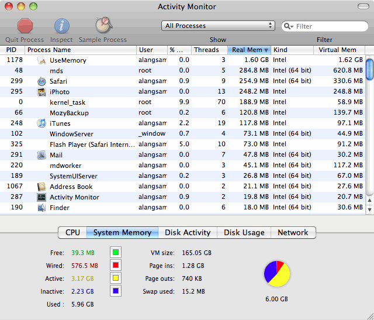Sort by Process Name column header

coord(81,50)
